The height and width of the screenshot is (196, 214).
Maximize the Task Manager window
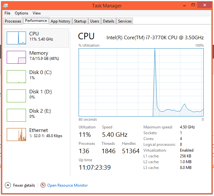point(193,5)
